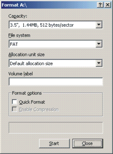This screenshot has width=113, height=154.
Task: Click the Quick Format label text
Action: [x=32, y=102]
